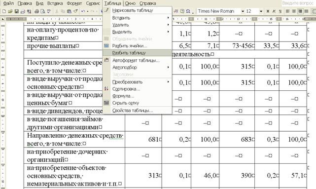The image size is (316, 189).
Task: Align text to the right
Action: pos(300,11)
